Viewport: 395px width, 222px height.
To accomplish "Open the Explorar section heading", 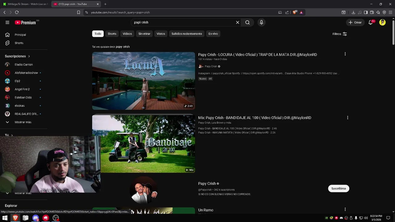I will coord(11,206).
